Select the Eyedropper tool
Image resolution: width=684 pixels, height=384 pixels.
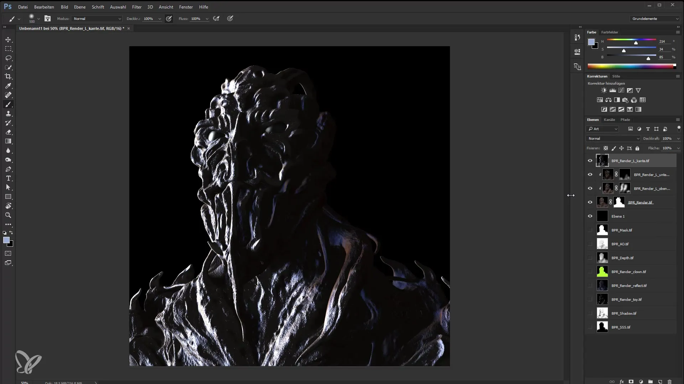tap(8, 86)
